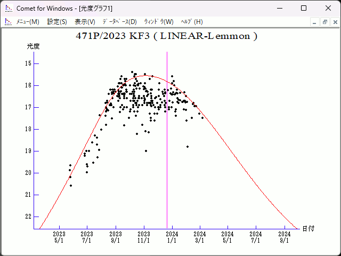Close the inner 光度グラフ1 graph window
Image resolution: width=341 pixels, height=256 pixels.
(x=334, y=22)
